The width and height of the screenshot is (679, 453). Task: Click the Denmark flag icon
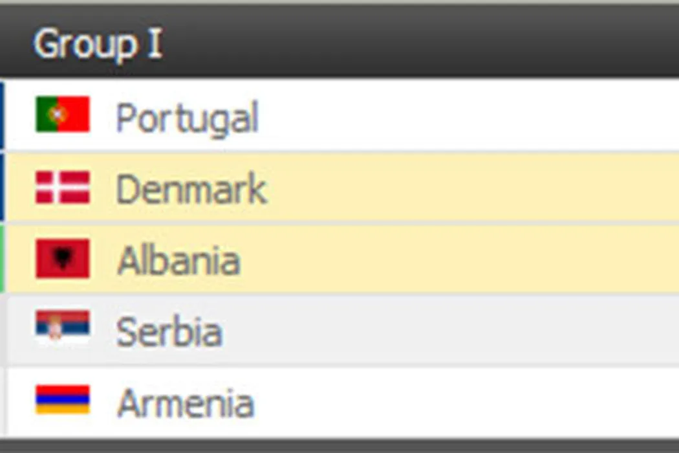pyautogui.click(x=63, y=188)
